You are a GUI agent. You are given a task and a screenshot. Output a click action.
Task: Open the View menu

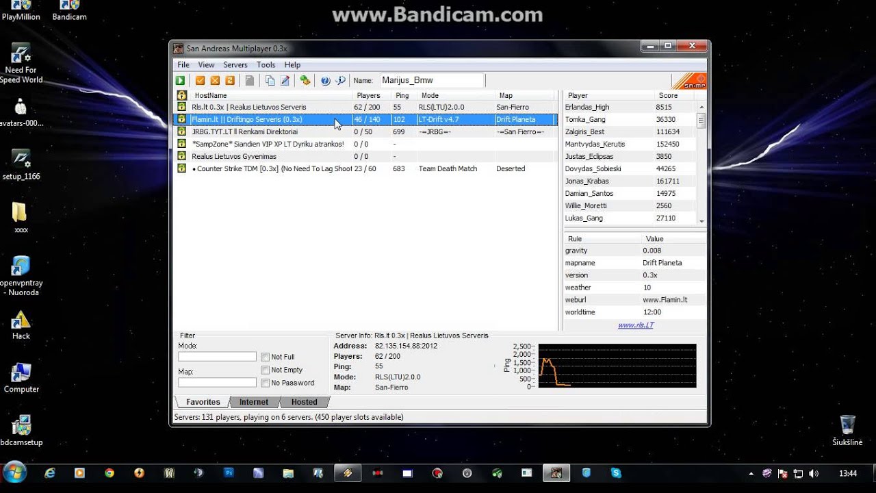click(x=206, y=65)
